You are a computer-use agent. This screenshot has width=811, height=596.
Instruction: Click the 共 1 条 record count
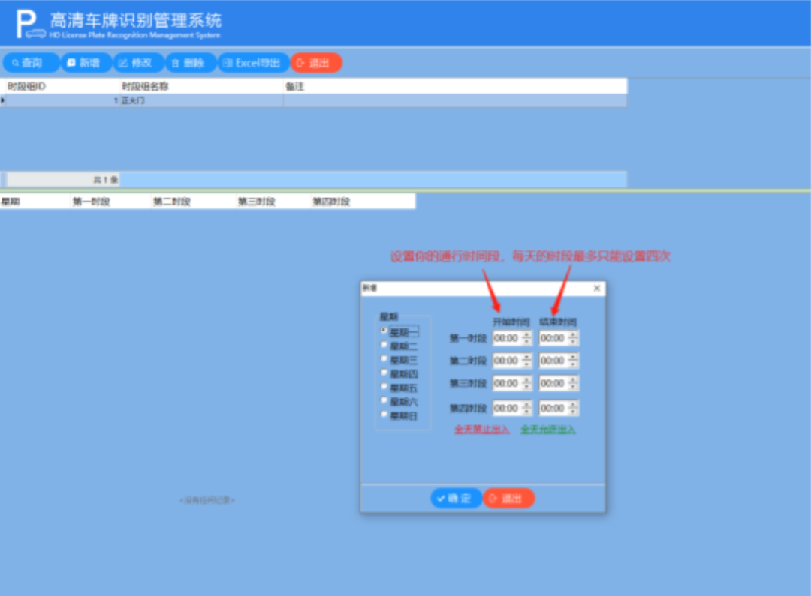(106, 180)
